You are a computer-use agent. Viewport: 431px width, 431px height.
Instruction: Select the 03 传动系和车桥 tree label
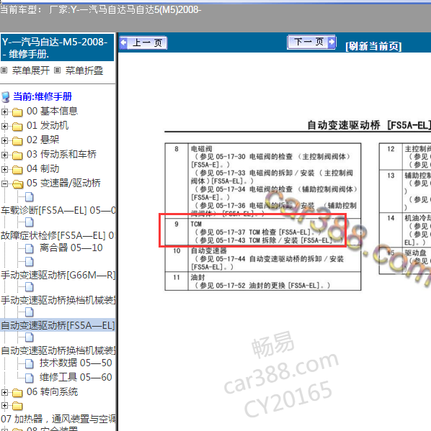(x=61, y=154)
